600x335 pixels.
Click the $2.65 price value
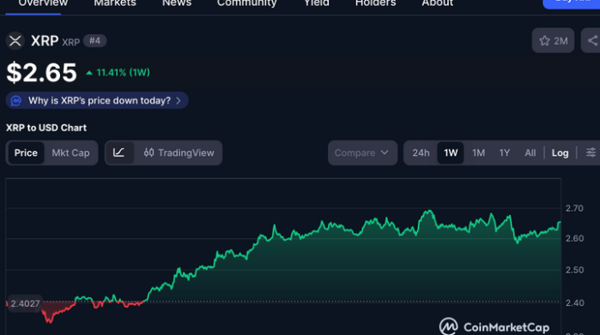coord(42,72)
